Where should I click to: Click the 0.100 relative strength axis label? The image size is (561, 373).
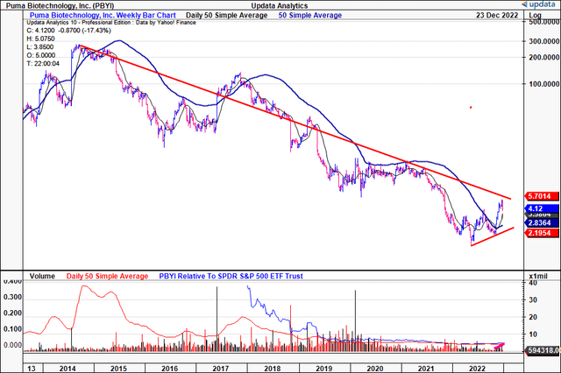12,329
